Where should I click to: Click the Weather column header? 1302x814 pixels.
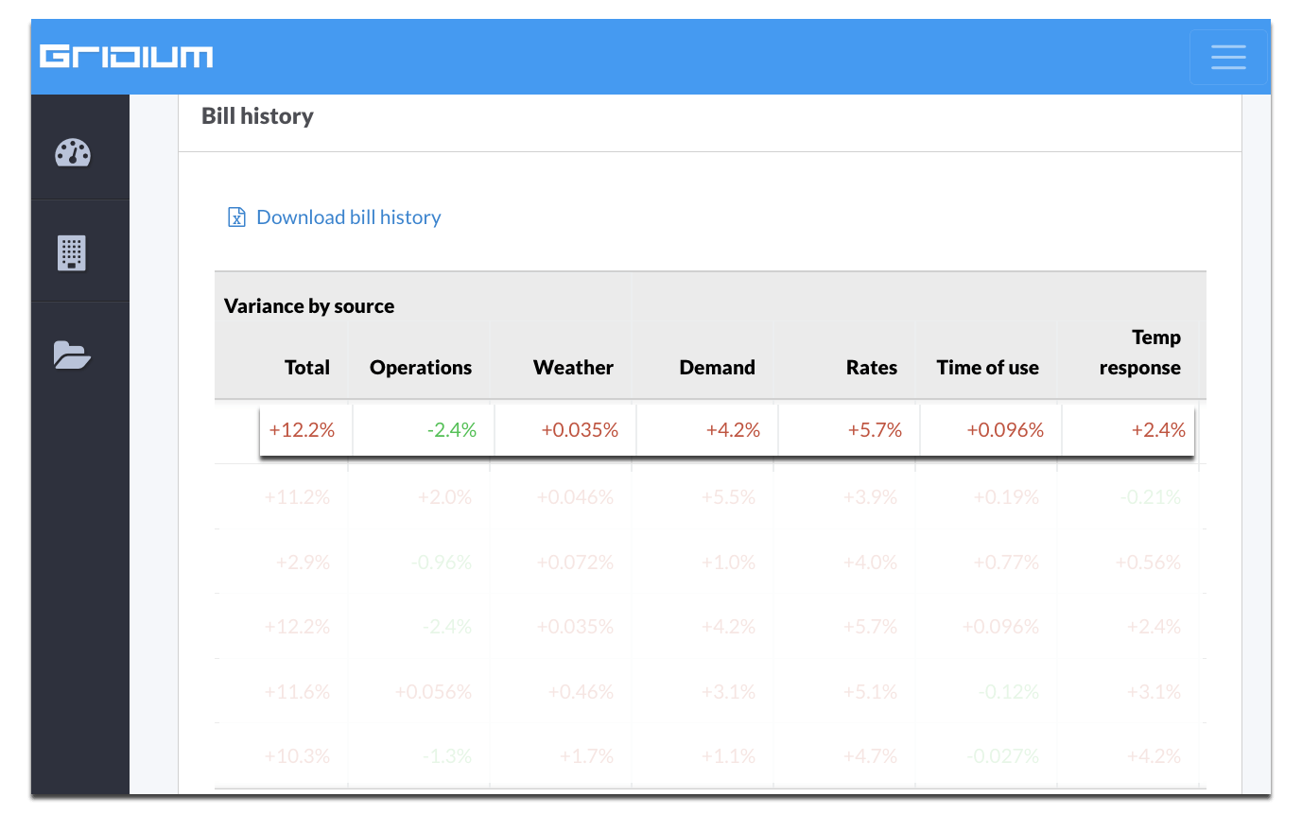click(x=574, y=368)
